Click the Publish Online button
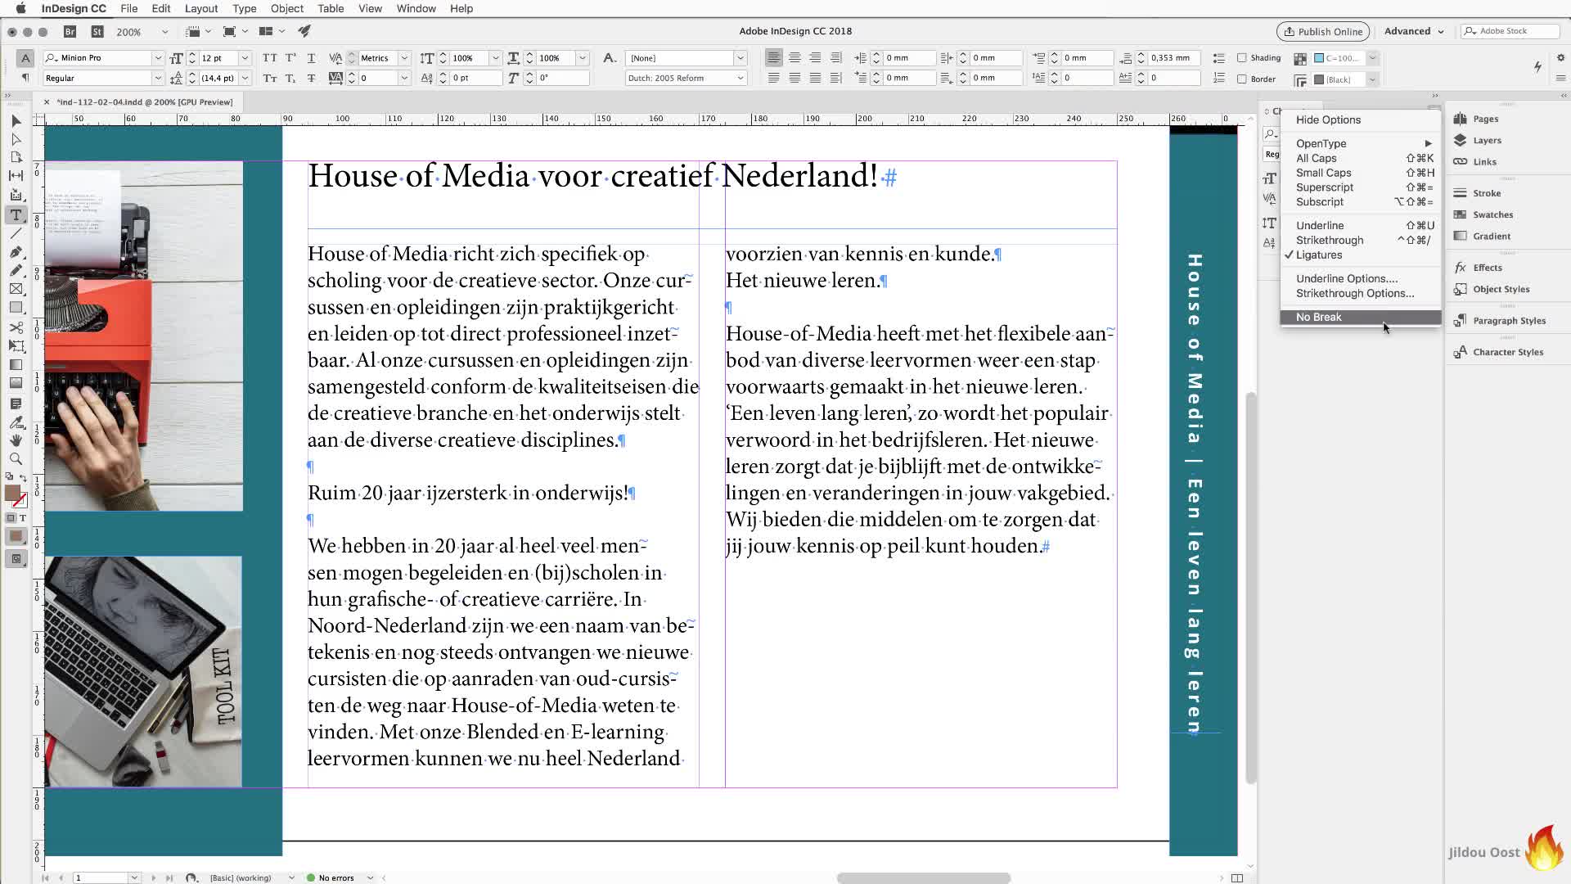Screen dimensions: 1571x884 (x=1323, y=31)
